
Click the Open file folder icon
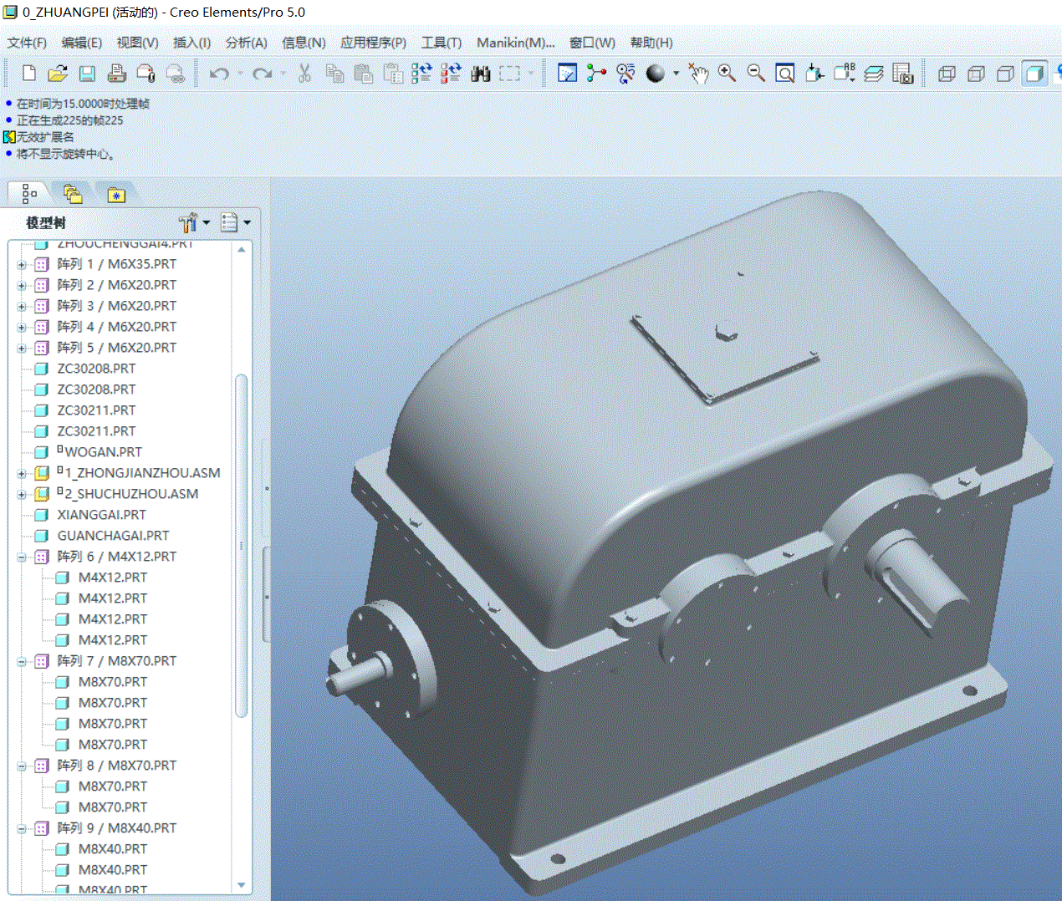(x=58, y=74)
